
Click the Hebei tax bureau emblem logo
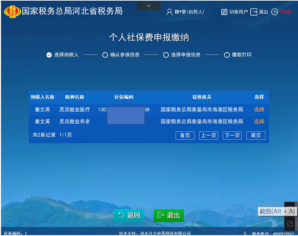point(12,11)
